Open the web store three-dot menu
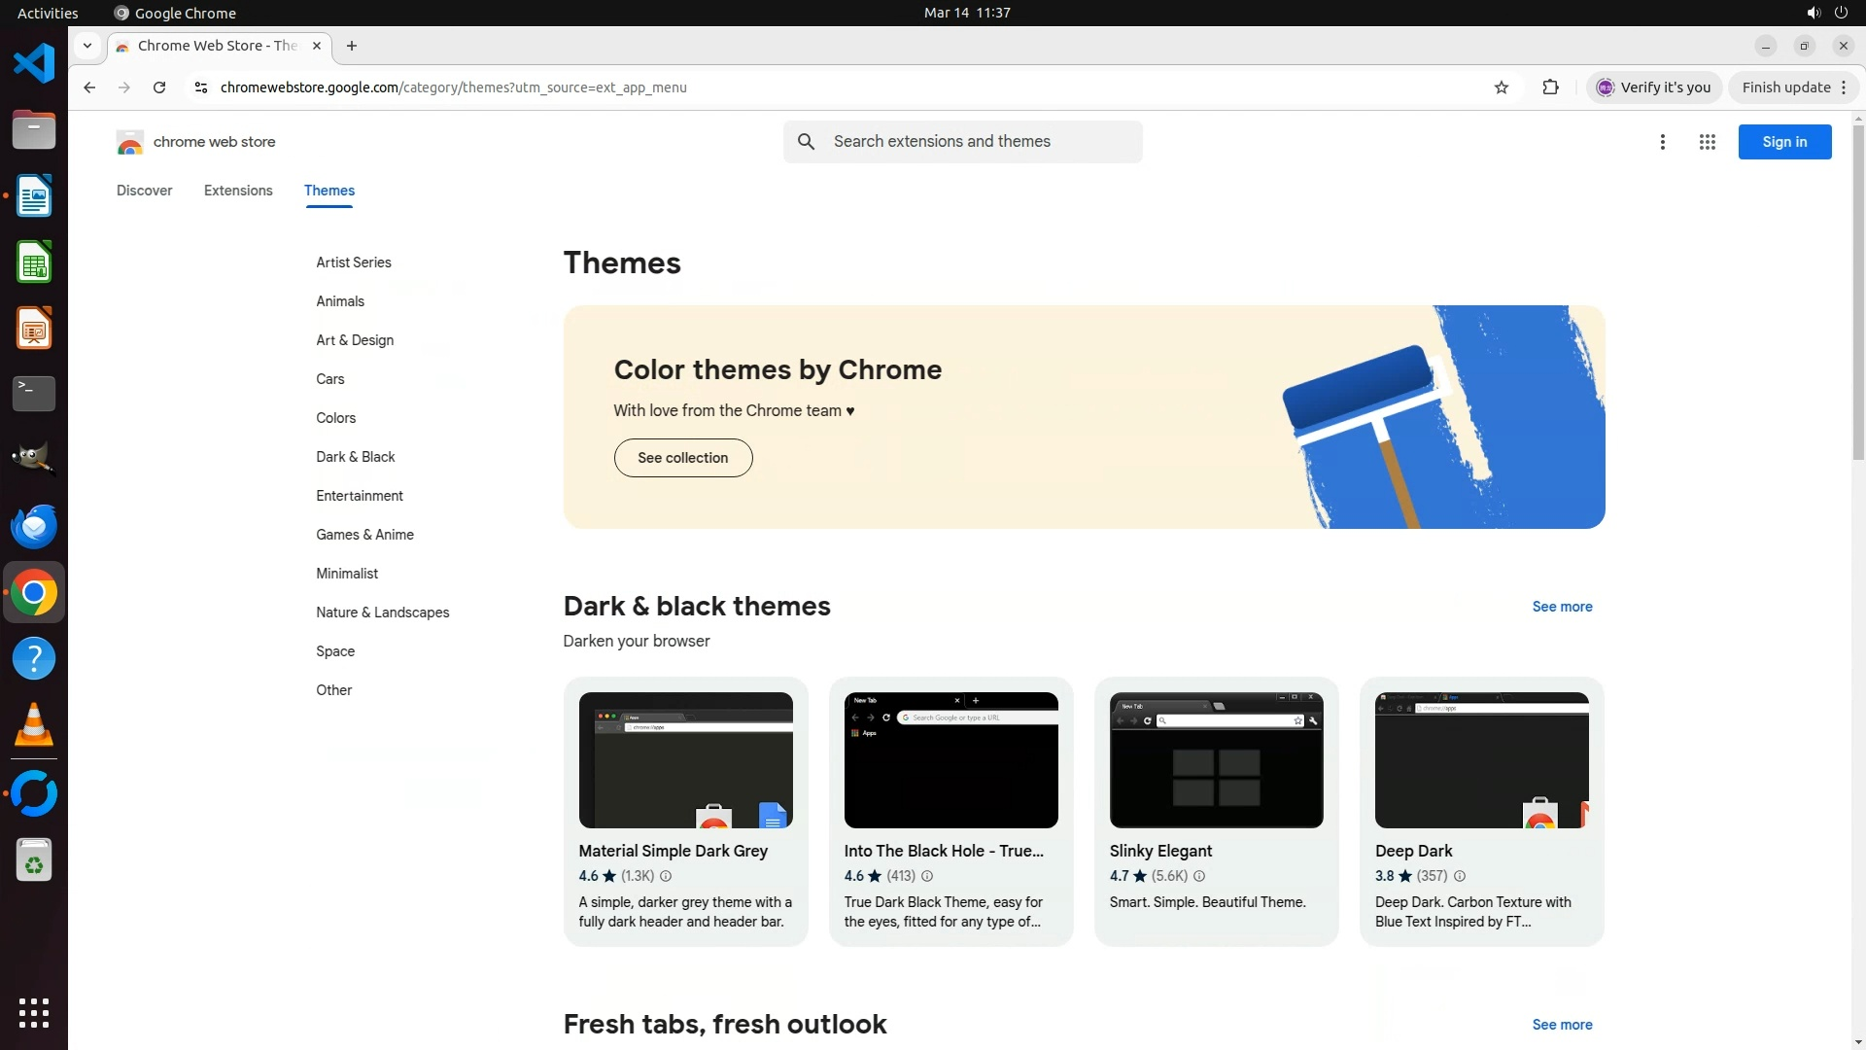 coord(1662,142)
